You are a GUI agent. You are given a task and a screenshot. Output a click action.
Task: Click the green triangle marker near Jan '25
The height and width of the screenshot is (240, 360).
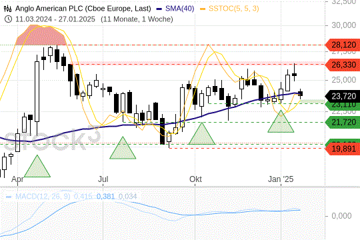(x=281, y=121)
